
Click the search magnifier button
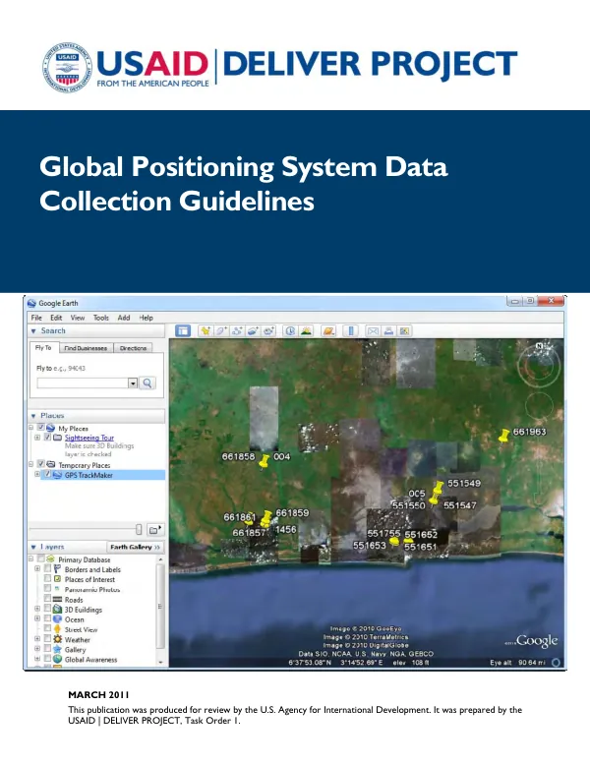click(147, 382)
